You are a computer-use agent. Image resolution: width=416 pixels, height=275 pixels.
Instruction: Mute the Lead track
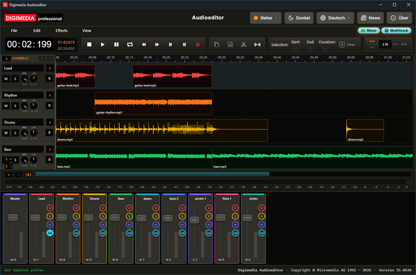6,79
